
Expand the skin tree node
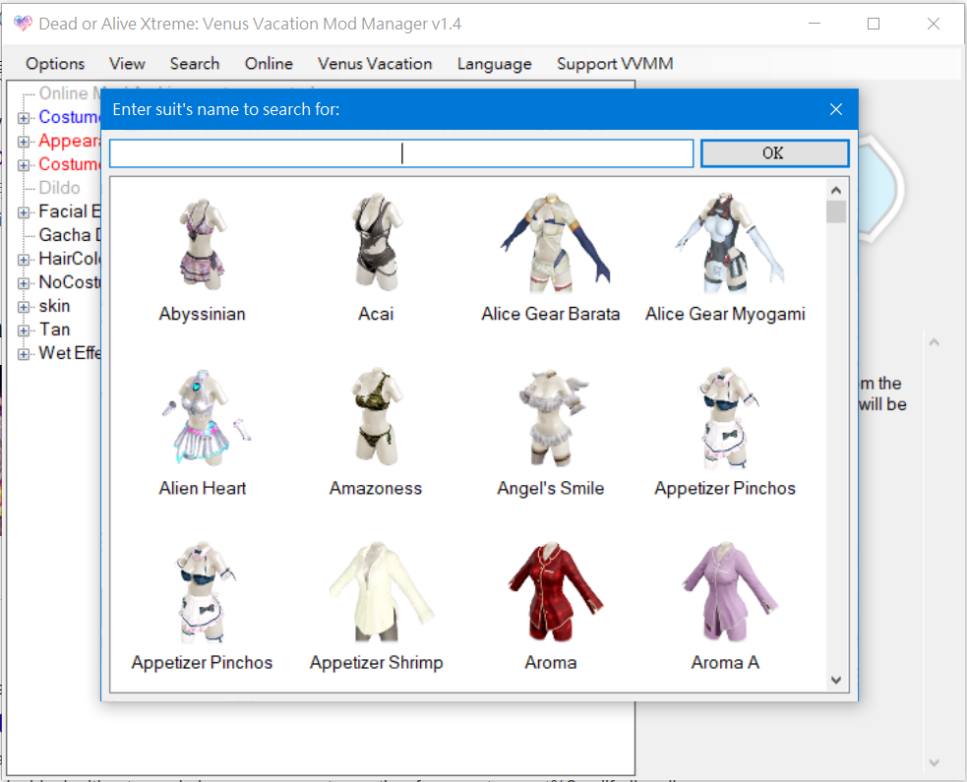click(x=24, y=307)
